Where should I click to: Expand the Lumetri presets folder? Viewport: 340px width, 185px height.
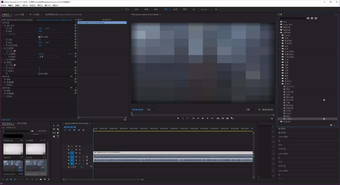279,25
